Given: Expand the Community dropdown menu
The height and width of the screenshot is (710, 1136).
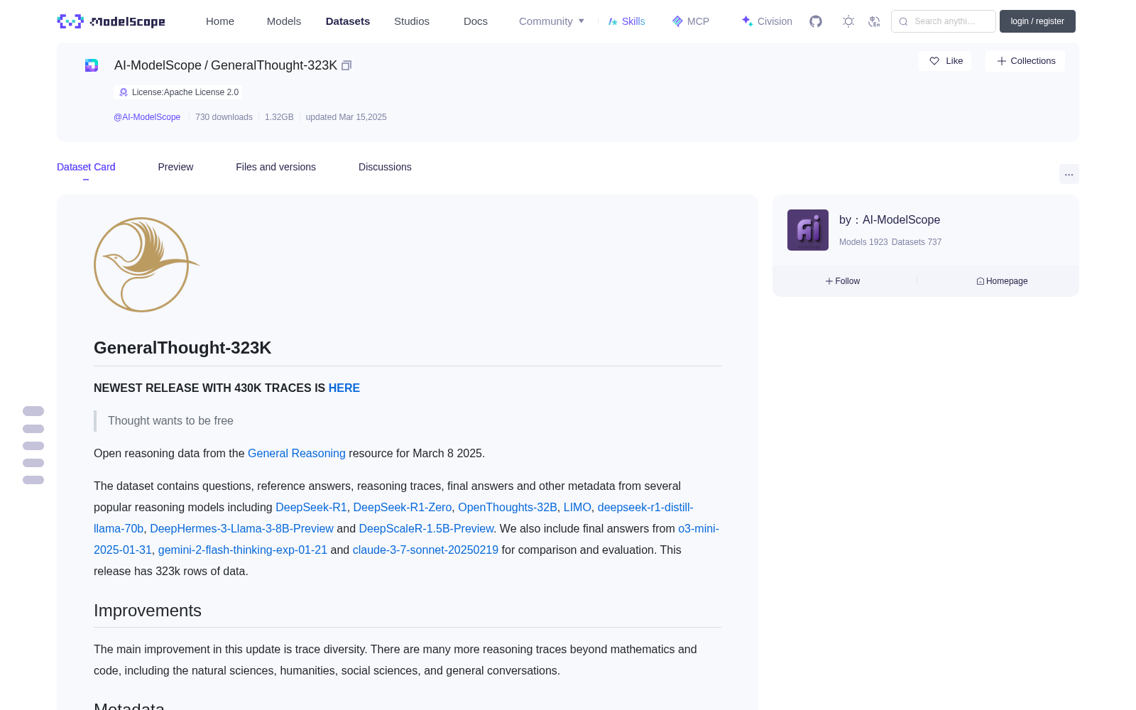Looking at the screenshot, I should [552, 21].
